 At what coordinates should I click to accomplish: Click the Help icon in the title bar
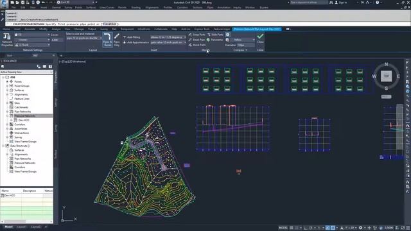click(377, 3)
